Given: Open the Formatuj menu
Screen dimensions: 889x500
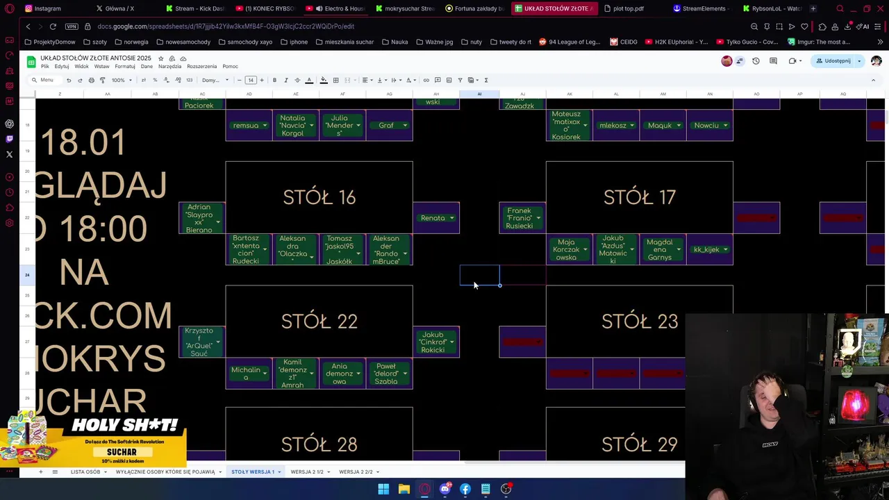Looking at the screenshot, I should pos(125,67).
